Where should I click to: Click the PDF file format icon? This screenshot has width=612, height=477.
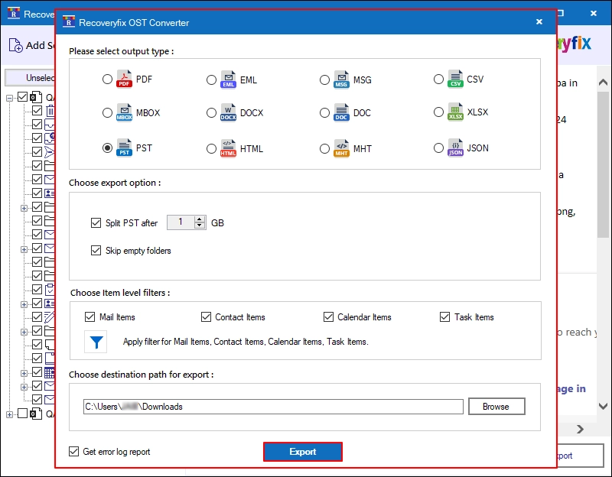point(124,79)
